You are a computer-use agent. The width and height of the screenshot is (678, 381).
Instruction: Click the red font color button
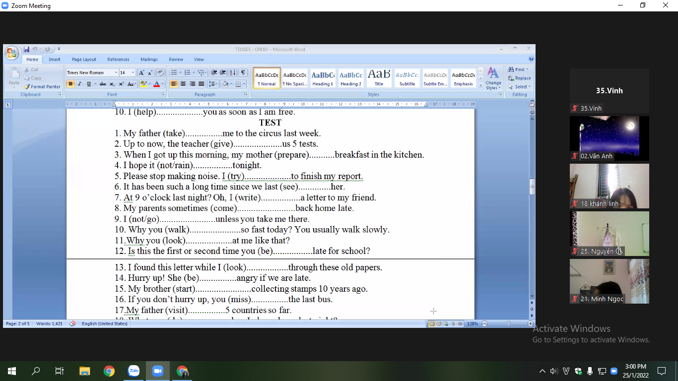(156, 84)
